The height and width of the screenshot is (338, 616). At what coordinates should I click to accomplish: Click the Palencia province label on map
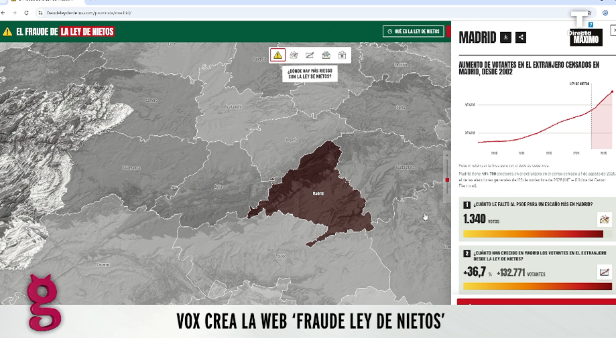(x=259, y=59)
